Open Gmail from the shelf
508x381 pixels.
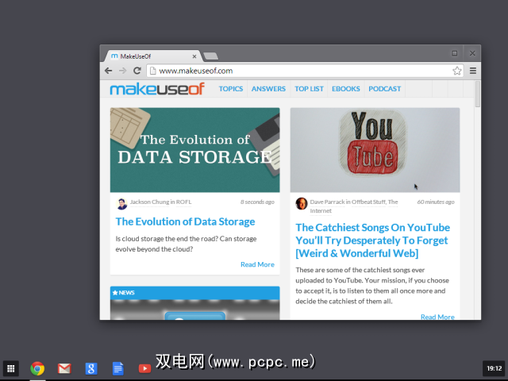64,368
